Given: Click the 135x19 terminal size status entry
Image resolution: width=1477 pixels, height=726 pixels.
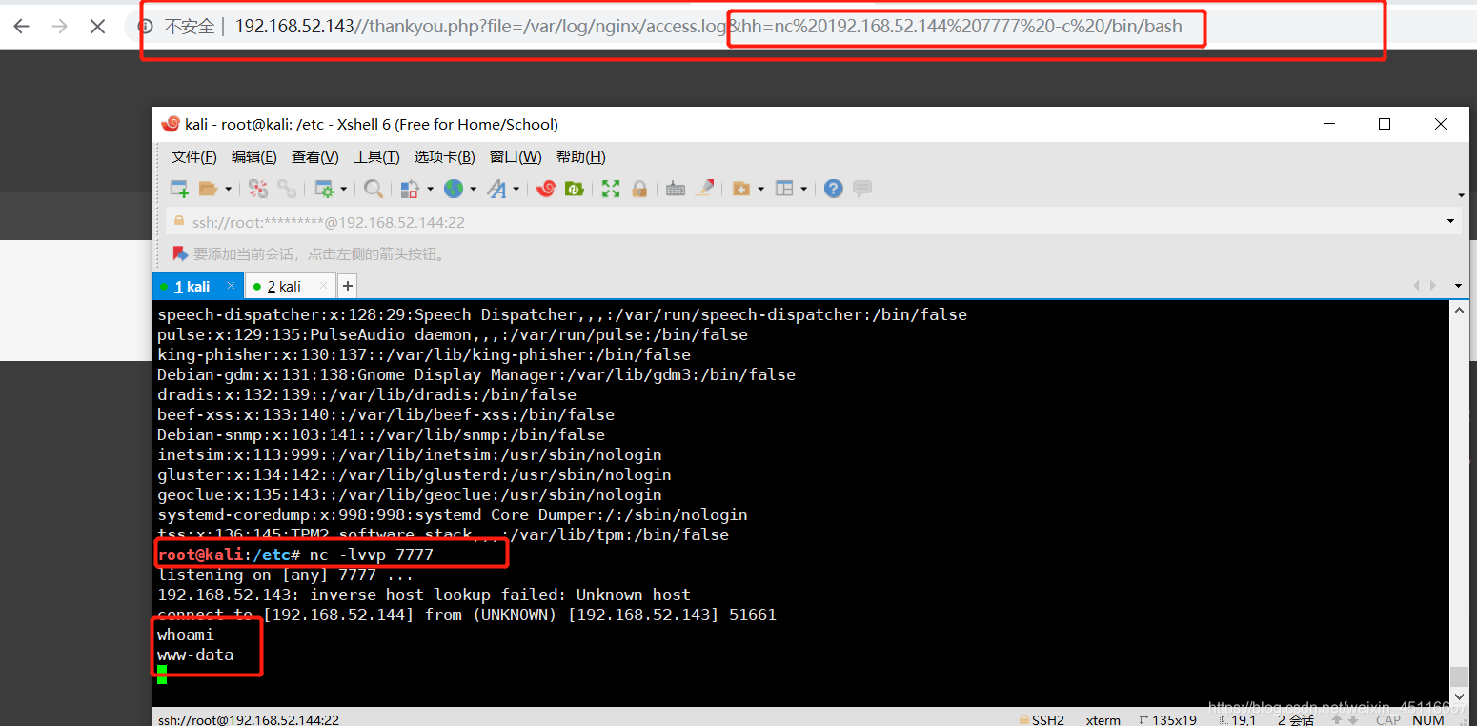Looking at the screenshot, I should click(x=1167, y=719).
